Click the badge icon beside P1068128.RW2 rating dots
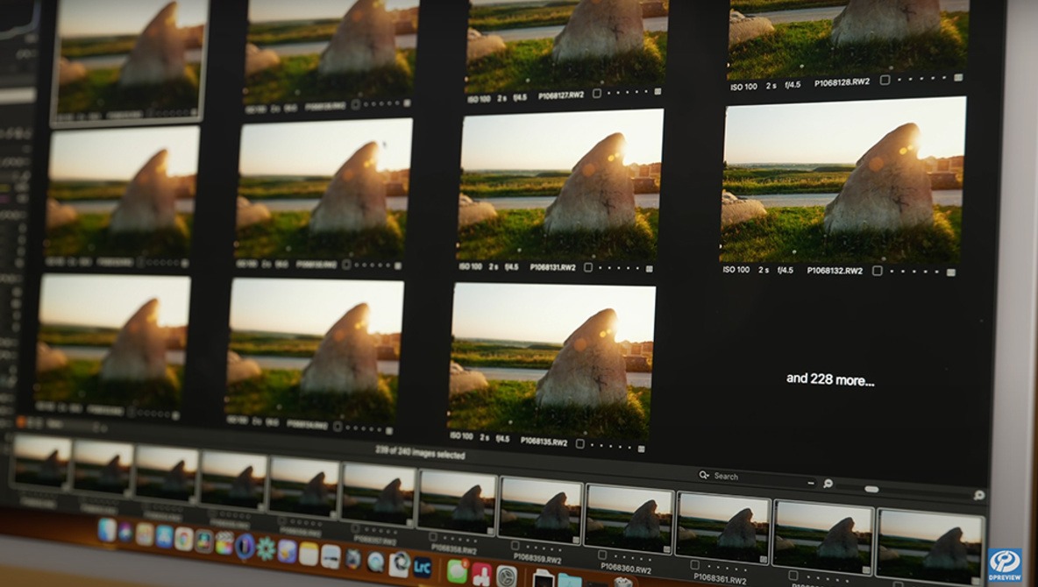The image size is (1038, 587). (958, 78)
